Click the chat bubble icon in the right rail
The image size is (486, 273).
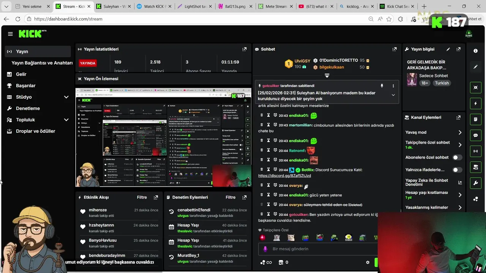[x=475, y=135]
